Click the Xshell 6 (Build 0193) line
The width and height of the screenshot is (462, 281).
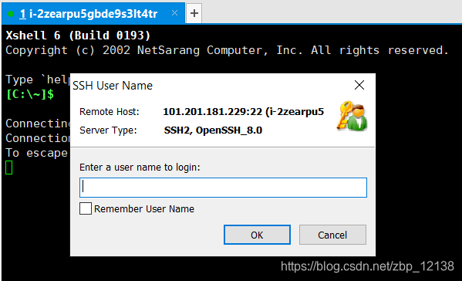[x=78, y=36]
